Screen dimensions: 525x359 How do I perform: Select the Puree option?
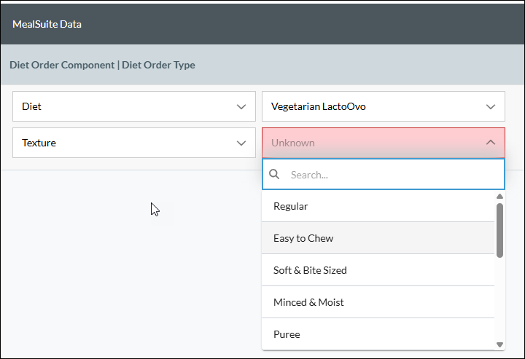click(x=378, y=334)
